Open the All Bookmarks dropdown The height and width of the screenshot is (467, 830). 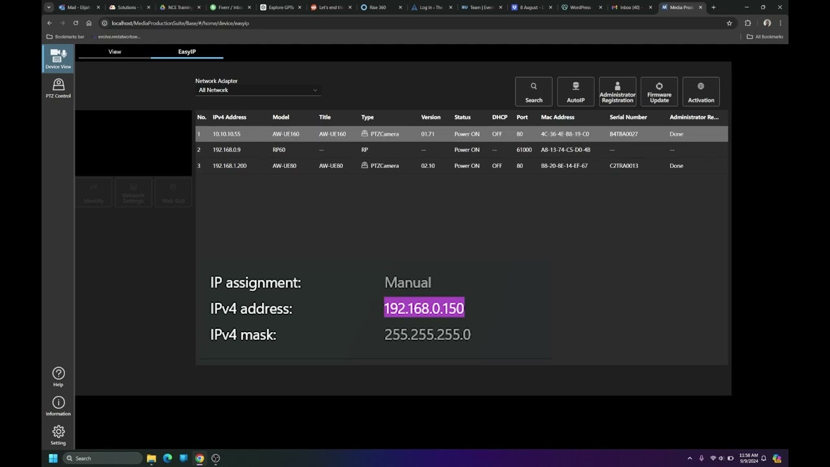765,36
